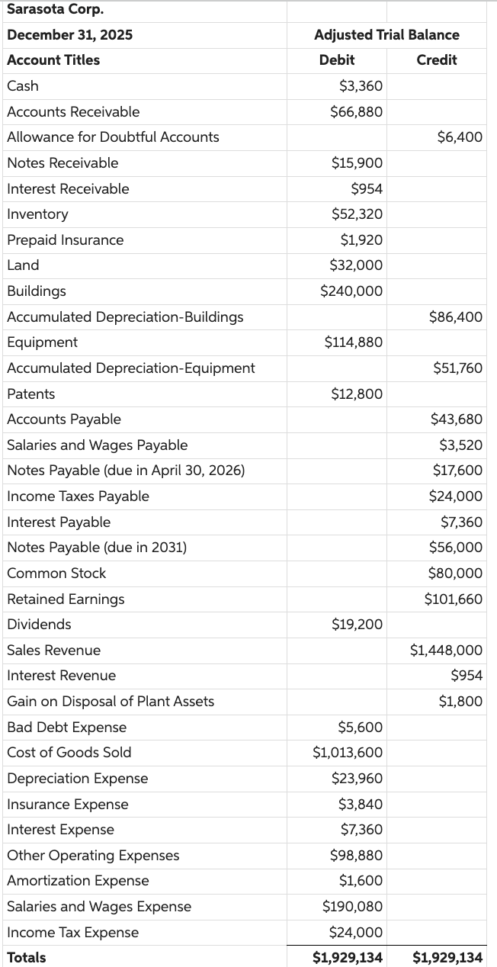This screenshot has width=497, height=967.
Task: Select the Retained Earnings amount $101,660
Action: tap(454, 599)
